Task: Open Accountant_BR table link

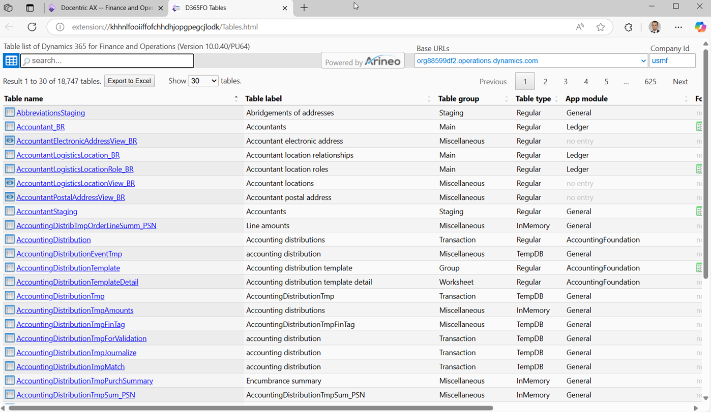Action: pos(41,127)
